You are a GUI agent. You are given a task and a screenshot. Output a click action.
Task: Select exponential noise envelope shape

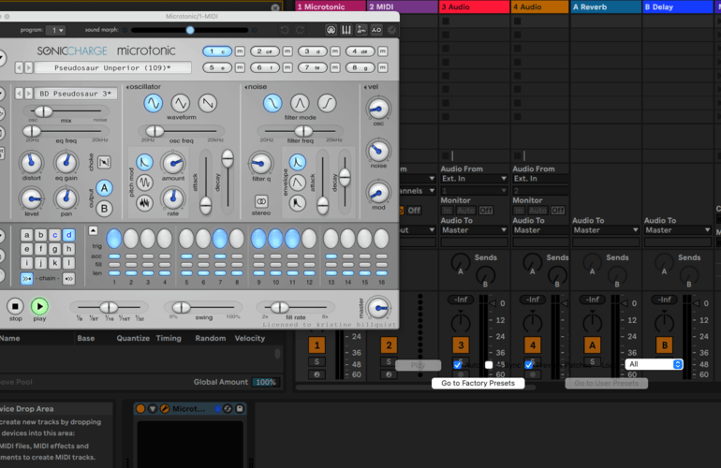(x=298, y=162)
